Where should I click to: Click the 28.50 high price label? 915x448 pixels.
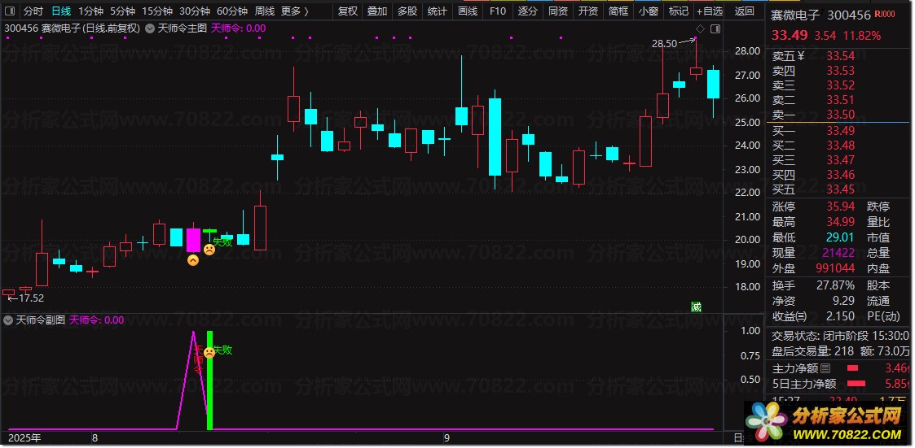(664, 44)
